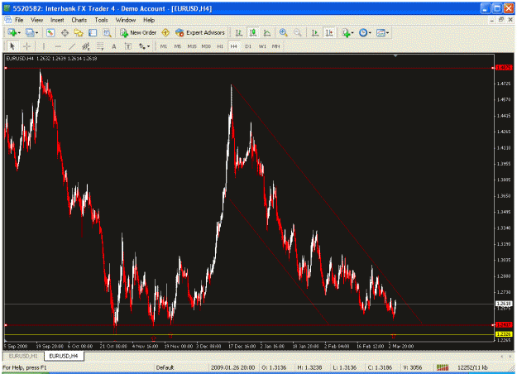
Task: Set timeframe to MN monthly
Action: 276,46
